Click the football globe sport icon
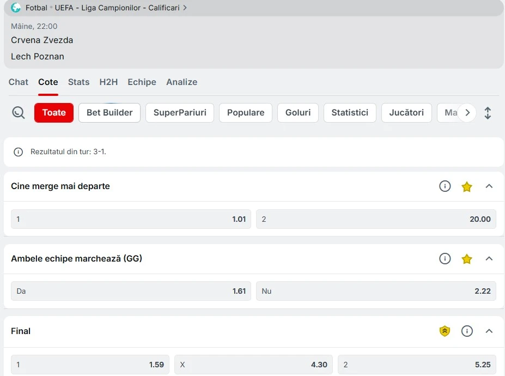The image size is (505, 376). [x=15, y=8]
